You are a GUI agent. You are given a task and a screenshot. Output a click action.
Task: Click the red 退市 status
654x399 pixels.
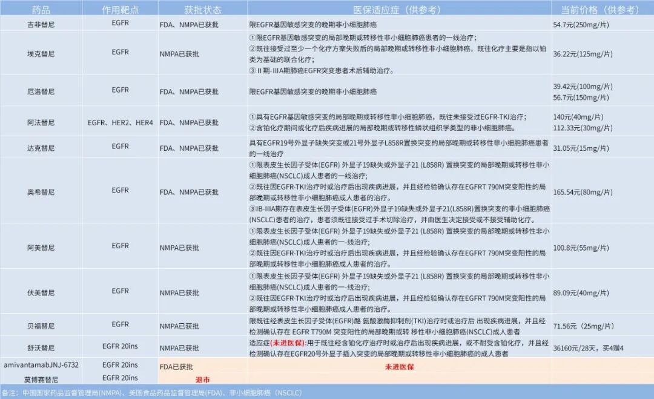[x=203, y=380]
